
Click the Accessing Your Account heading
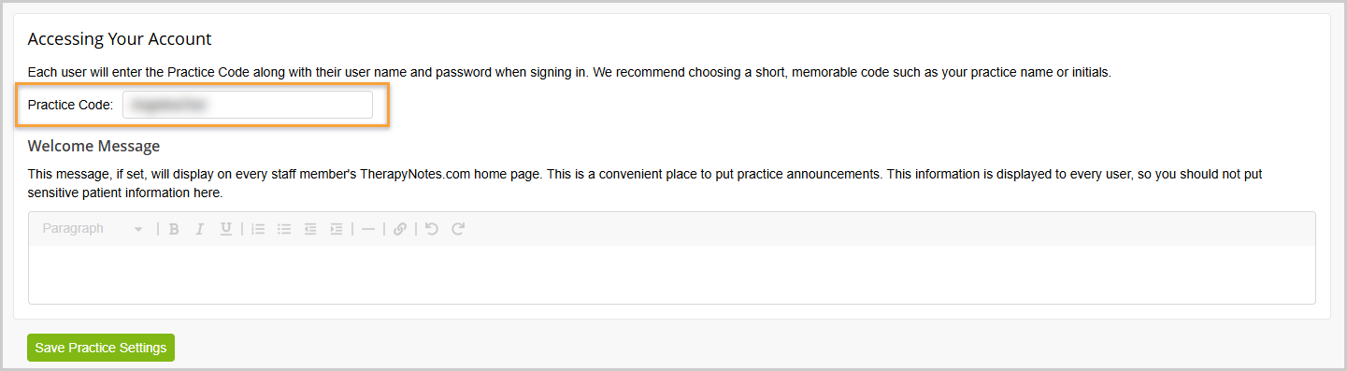(120, 39)
